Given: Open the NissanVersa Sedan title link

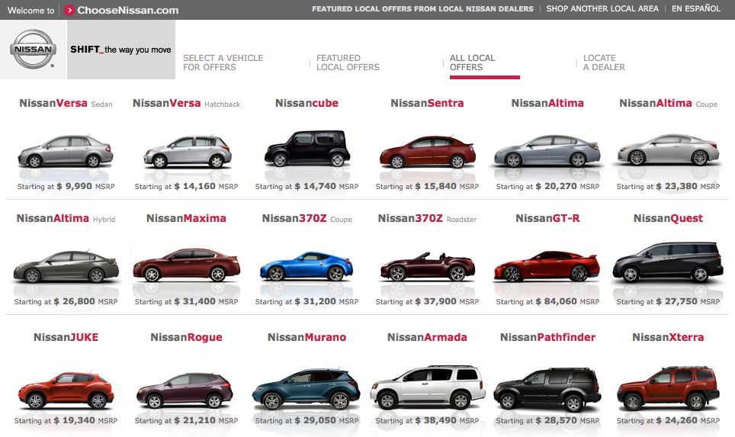Looking at the screenshot, I should [x=66, y=103].
